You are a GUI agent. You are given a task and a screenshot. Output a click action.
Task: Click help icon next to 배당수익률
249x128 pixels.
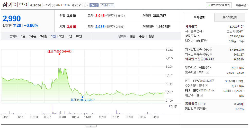(201, 95)
